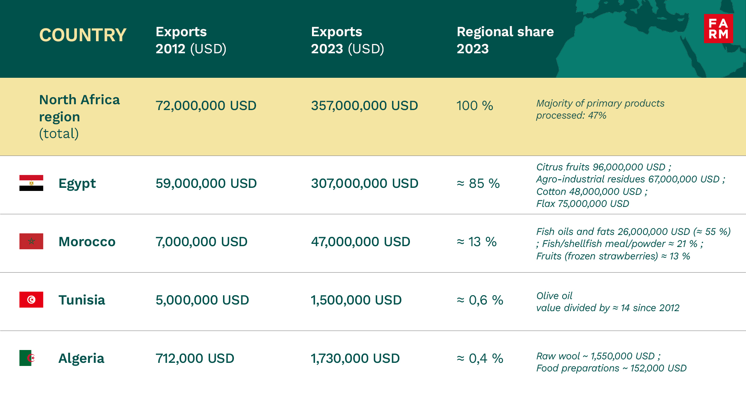Viewport: 746px width, 420px height.
Task: Select the Regional share 2023 header
Action: coord(505,40)
